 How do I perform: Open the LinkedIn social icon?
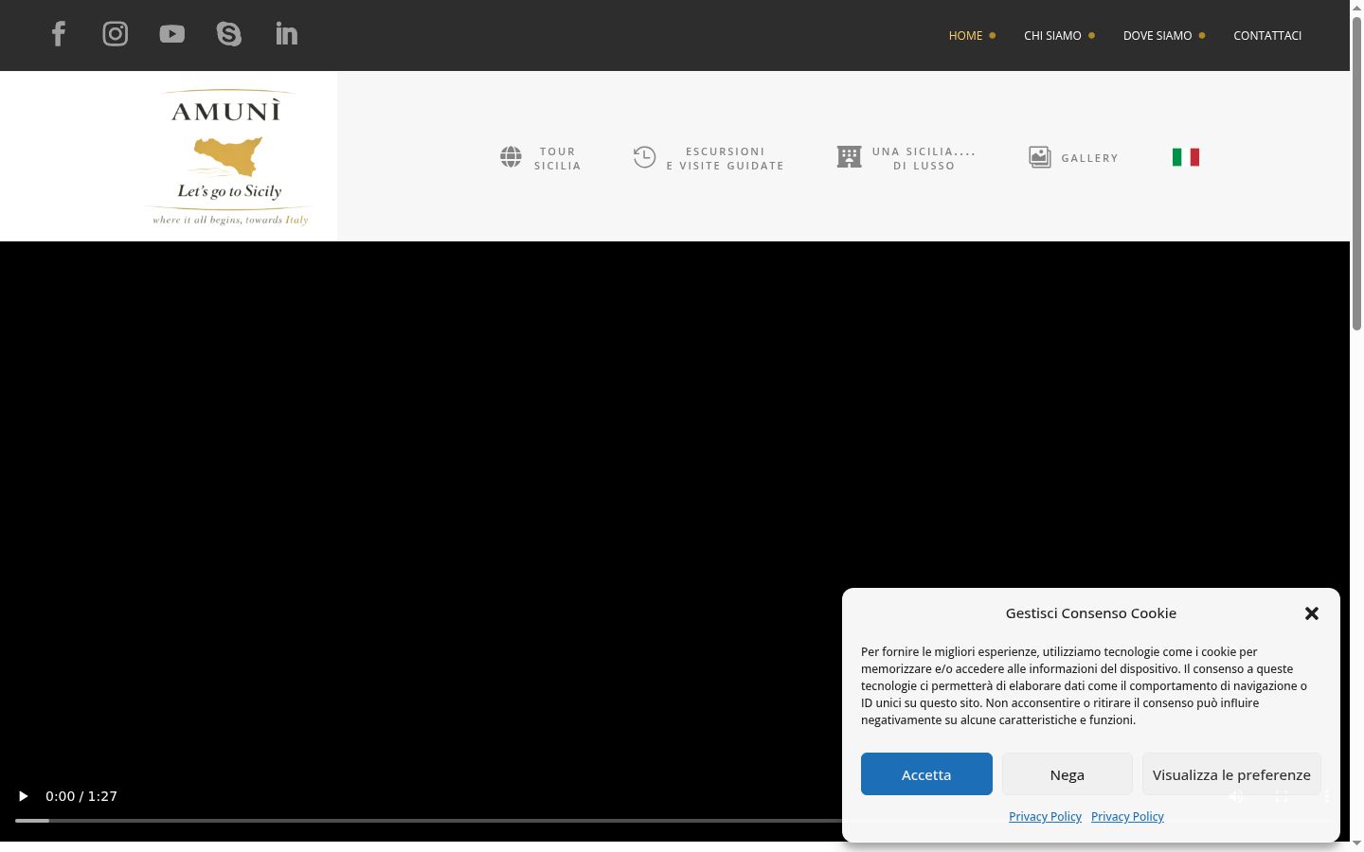[x=286, y=34]
